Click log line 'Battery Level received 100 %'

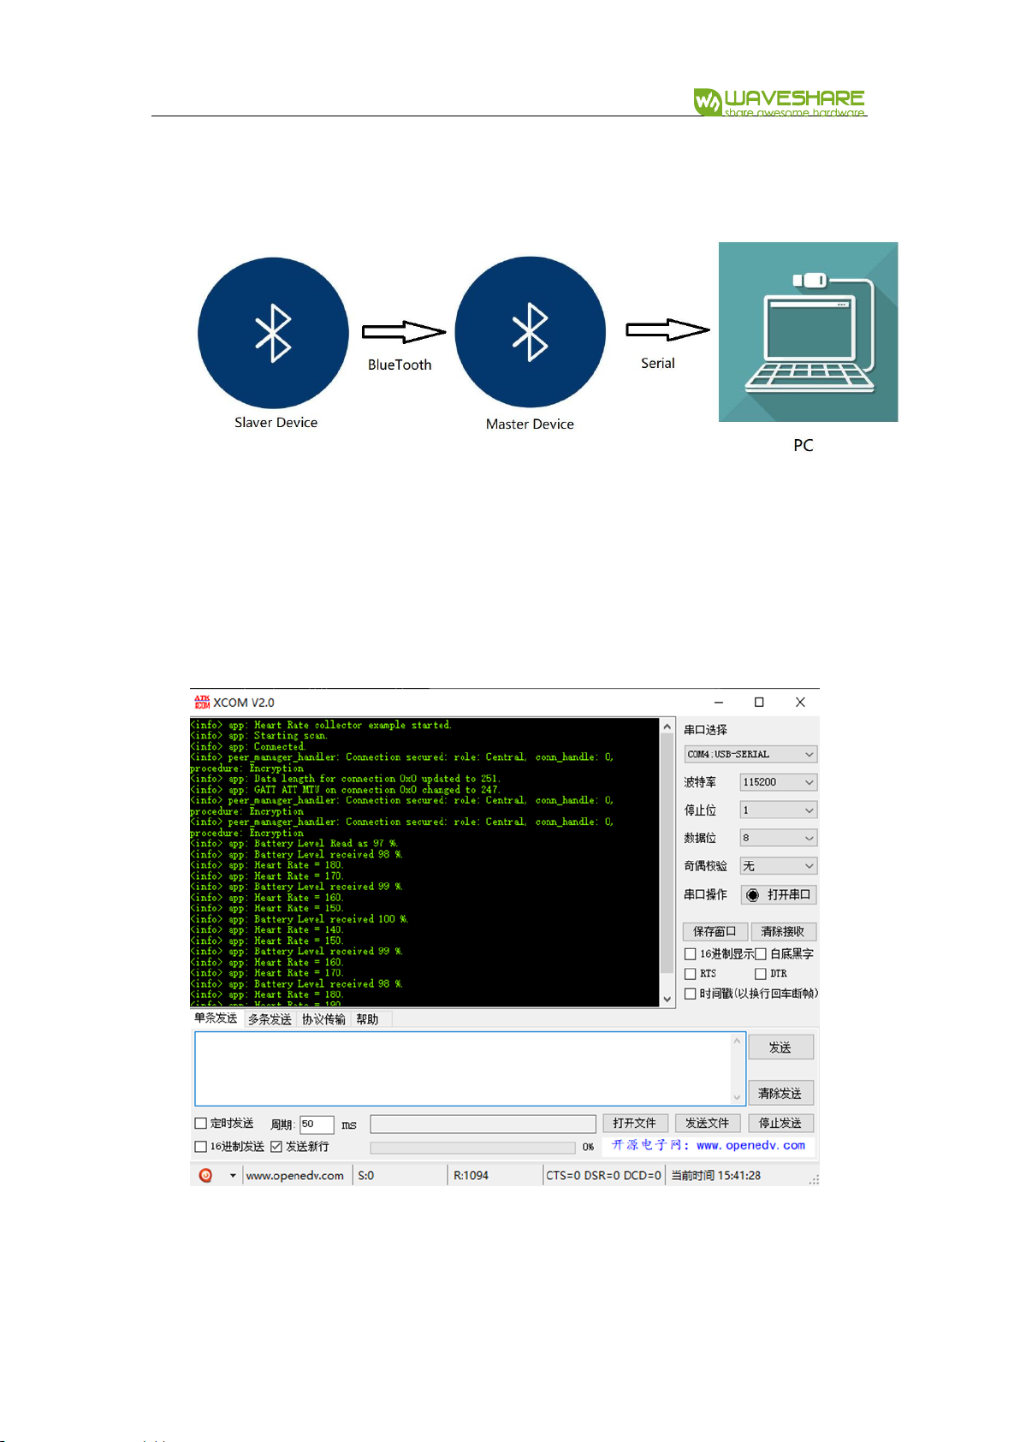click(x=299, y=919)
